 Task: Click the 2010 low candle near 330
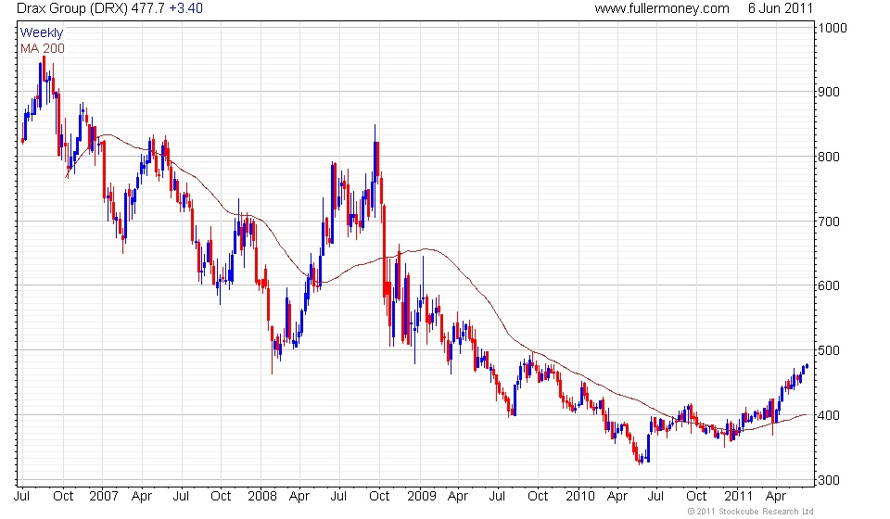[641, 460]
